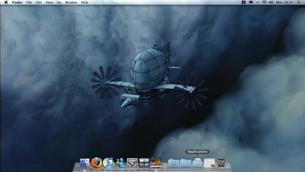Open the Help menu

click(84, 2)
